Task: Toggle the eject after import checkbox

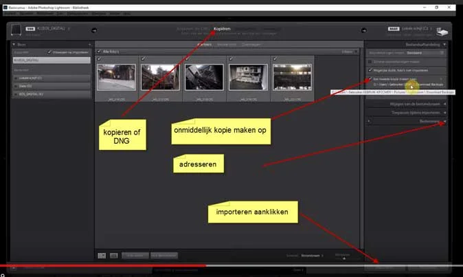Action: 49,52
